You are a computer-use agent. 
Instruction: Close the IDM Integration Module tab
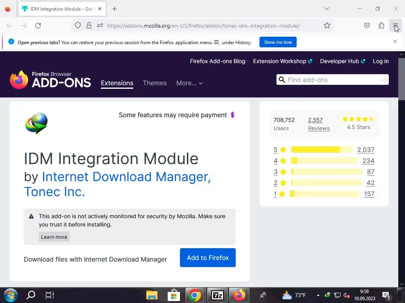(x=100, y=9)
